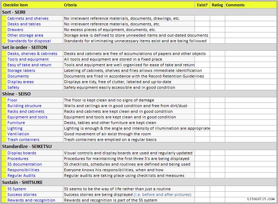Click the 'Procedures' checklist item
This screenshot has height=204, width=278.
18,159
